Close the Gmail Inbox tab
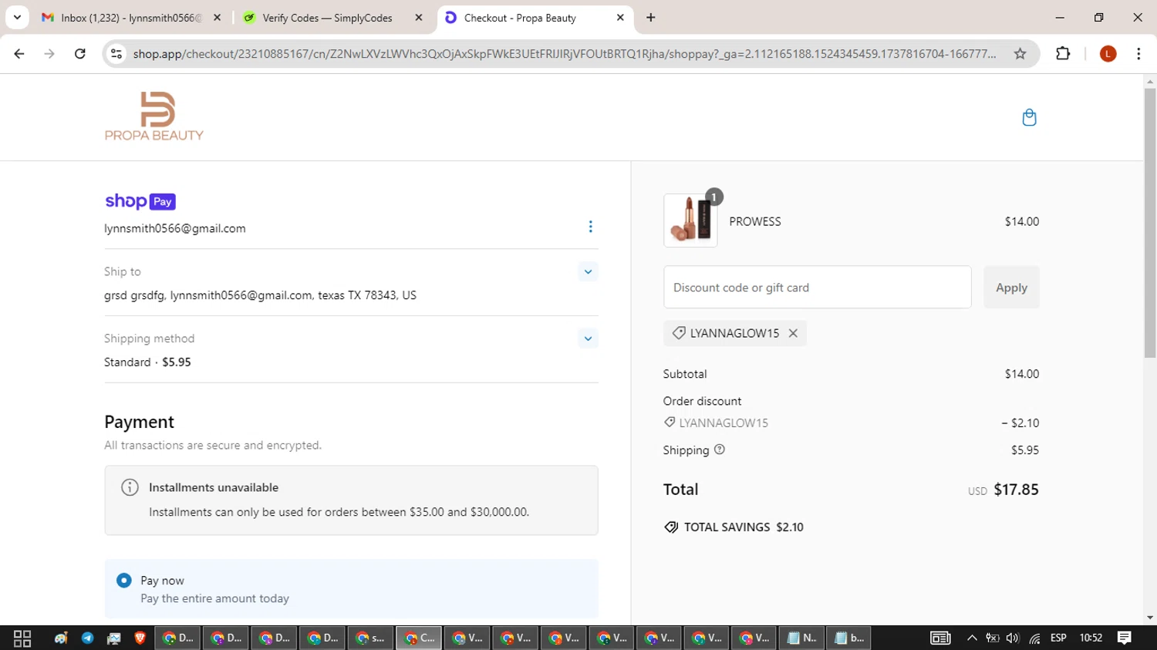1157x650 pixels. point(217,17)
